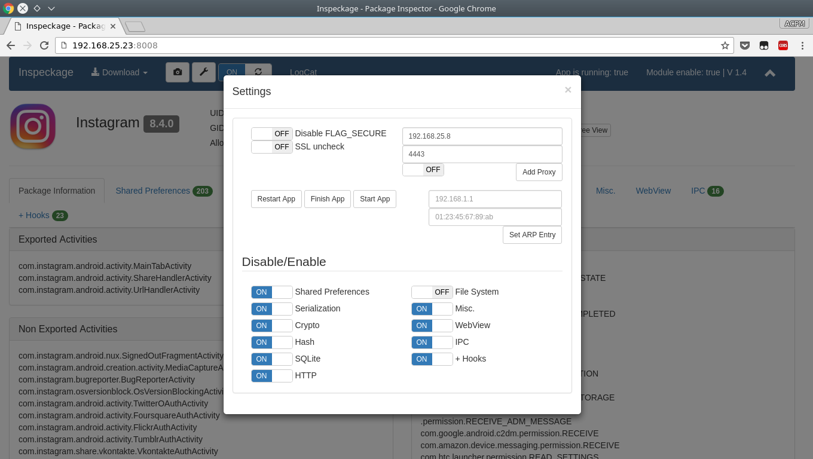Take a screenshot with the camera icon

(x=177, y=72)
